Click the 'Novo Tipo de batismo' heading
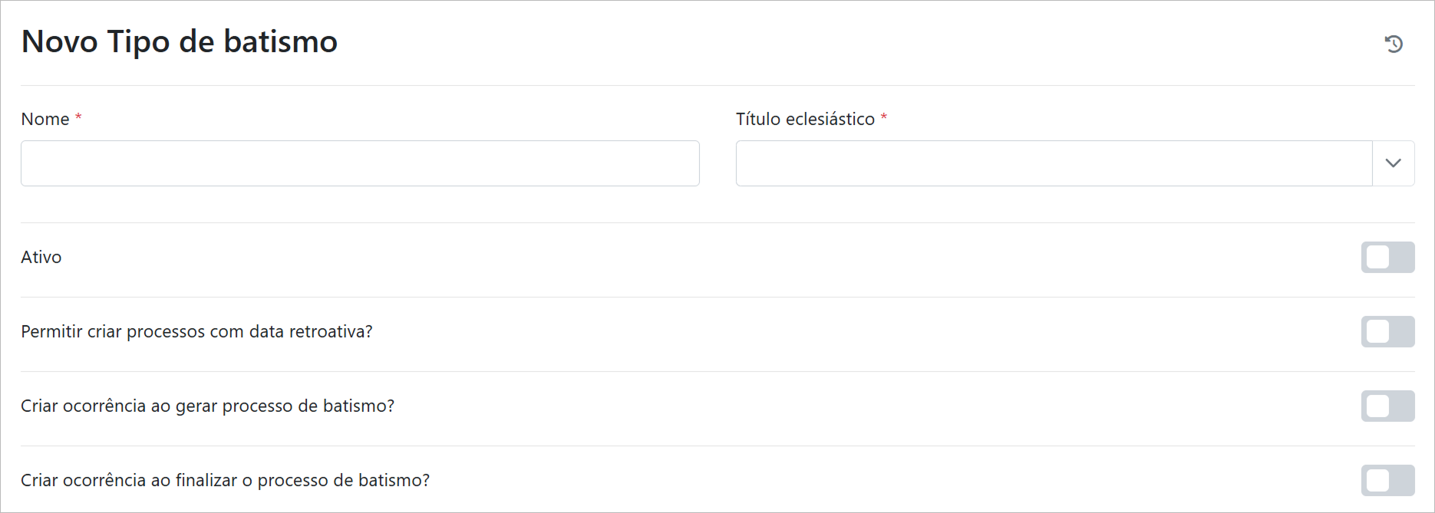The height and width of the screenshot is (513, 1435). tap(180, 42)
